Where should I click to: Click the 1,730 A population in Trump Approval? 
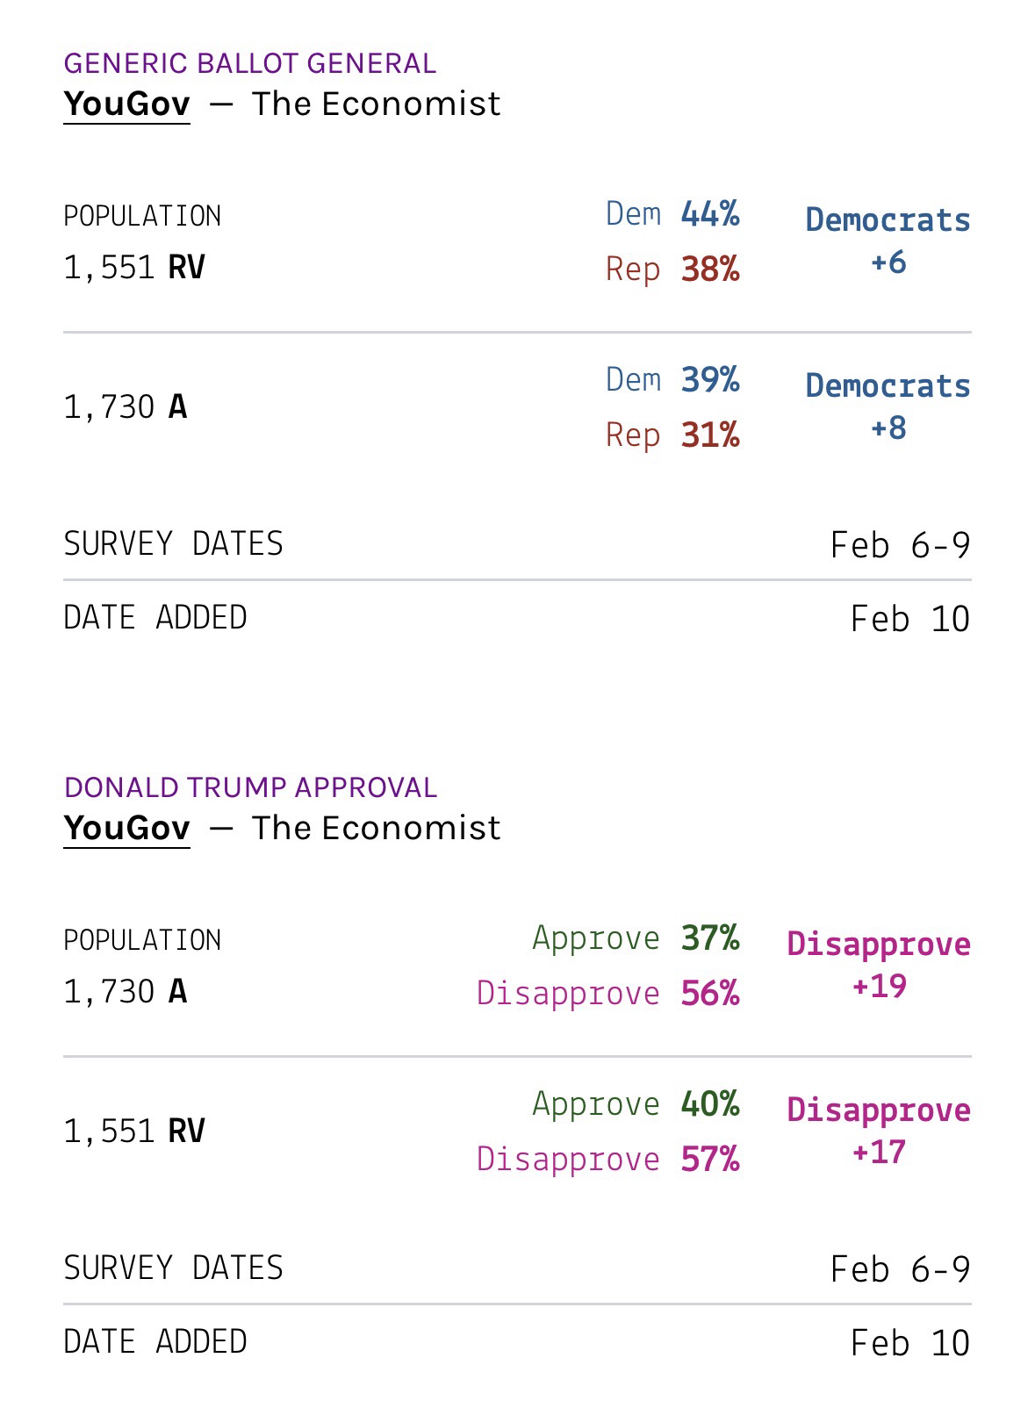point(126,991)
